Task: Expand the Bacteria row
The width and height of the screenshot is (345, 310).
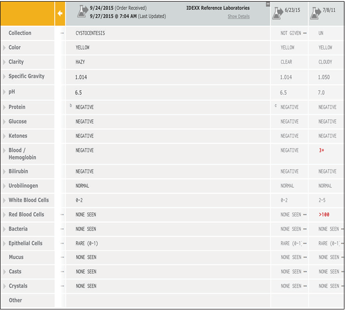Action: pyautogui.click(x=4, y=229)
